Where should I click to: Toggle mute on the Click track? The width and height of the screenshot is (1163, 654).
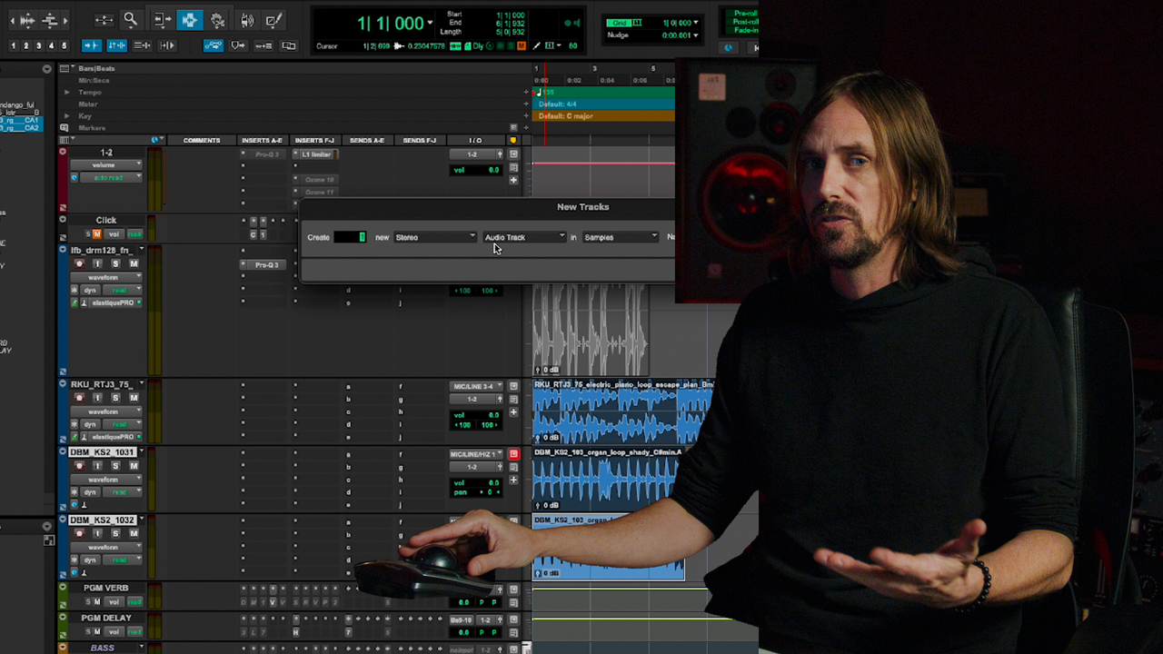pos(96,234)
